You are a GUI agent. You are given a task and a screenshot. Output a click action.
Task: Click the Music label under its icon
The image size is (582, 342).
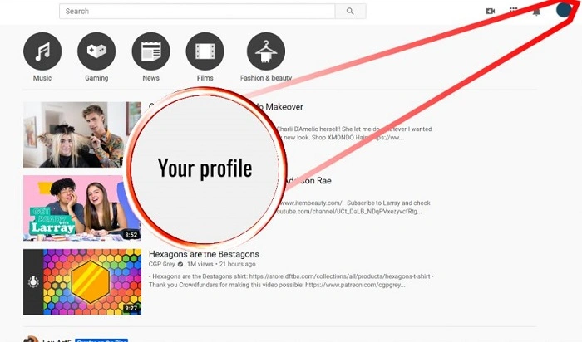[x=42, y=78]
